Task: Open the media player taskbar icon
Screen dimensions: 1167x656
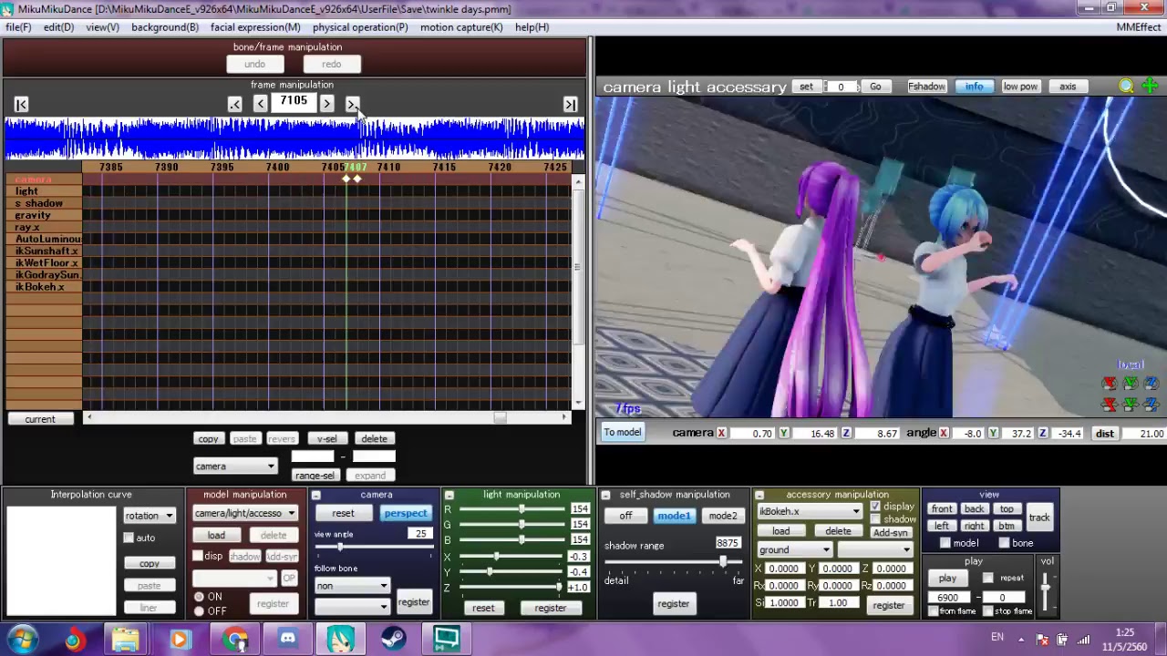Action: click(x=179, y=640)
